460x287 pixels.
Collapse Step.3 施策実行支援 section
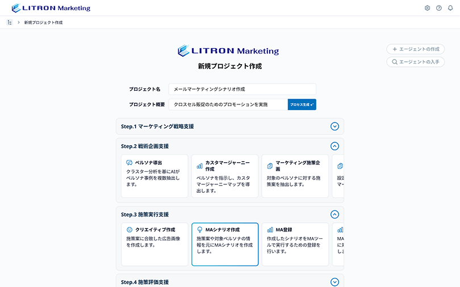334,214
